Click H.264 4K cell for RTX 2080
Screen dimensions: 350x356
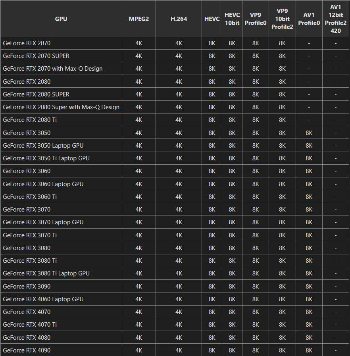[179, 81]
